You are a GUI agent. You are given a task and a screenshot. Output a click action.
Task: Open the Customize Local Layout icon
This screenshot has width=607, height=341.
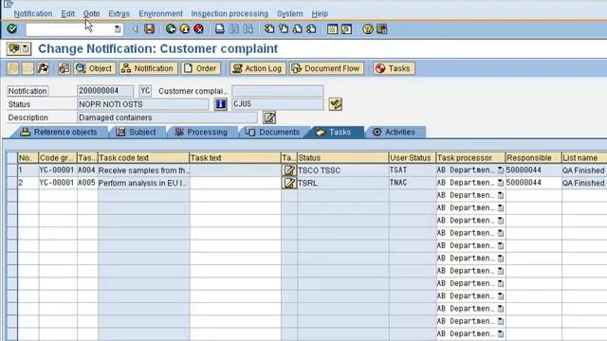click(381, 29)
